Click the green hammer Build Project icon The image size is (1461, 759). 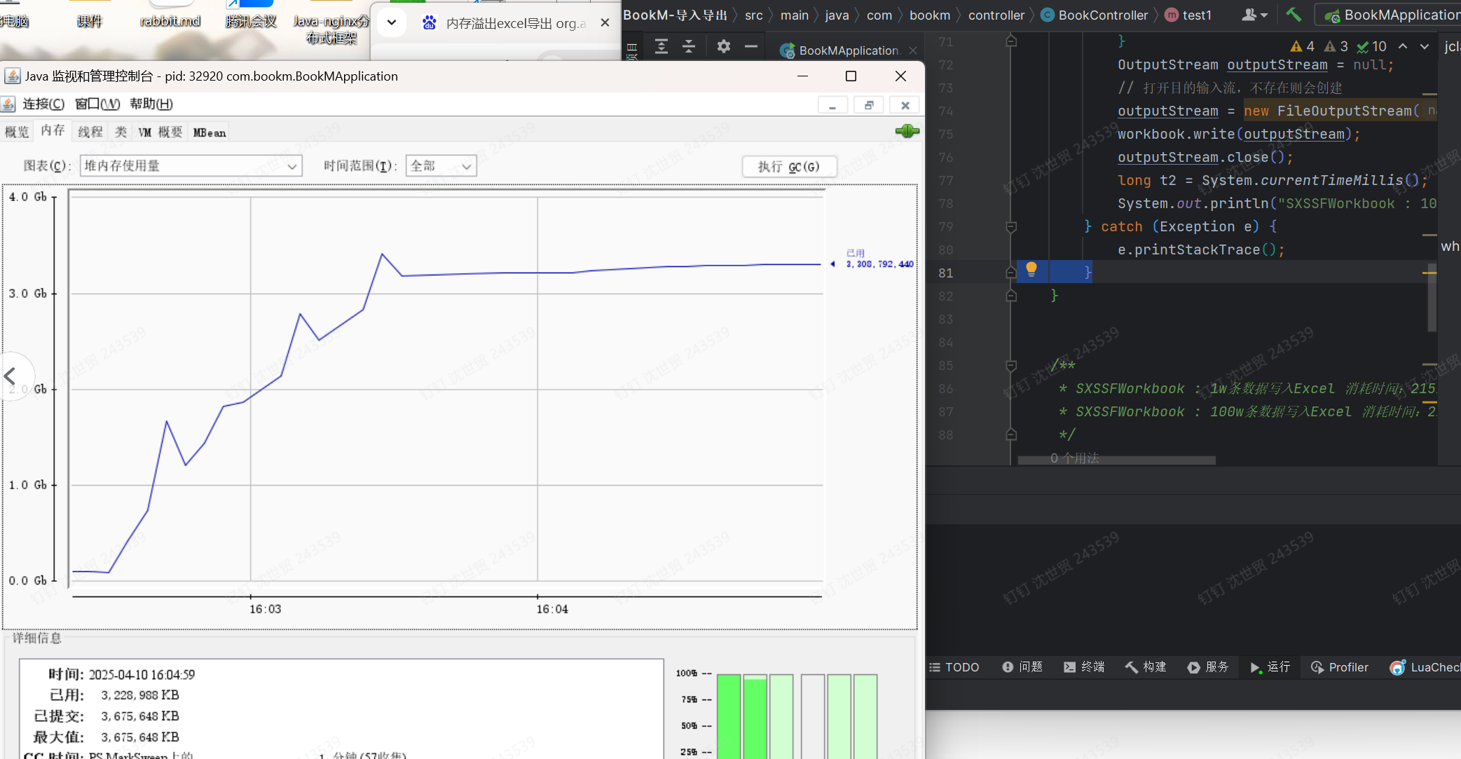[1294, 15]
